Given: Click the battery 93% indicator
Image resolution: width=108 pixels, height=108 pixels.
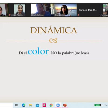Looking at the screenshot, I should tap(97, 105).
